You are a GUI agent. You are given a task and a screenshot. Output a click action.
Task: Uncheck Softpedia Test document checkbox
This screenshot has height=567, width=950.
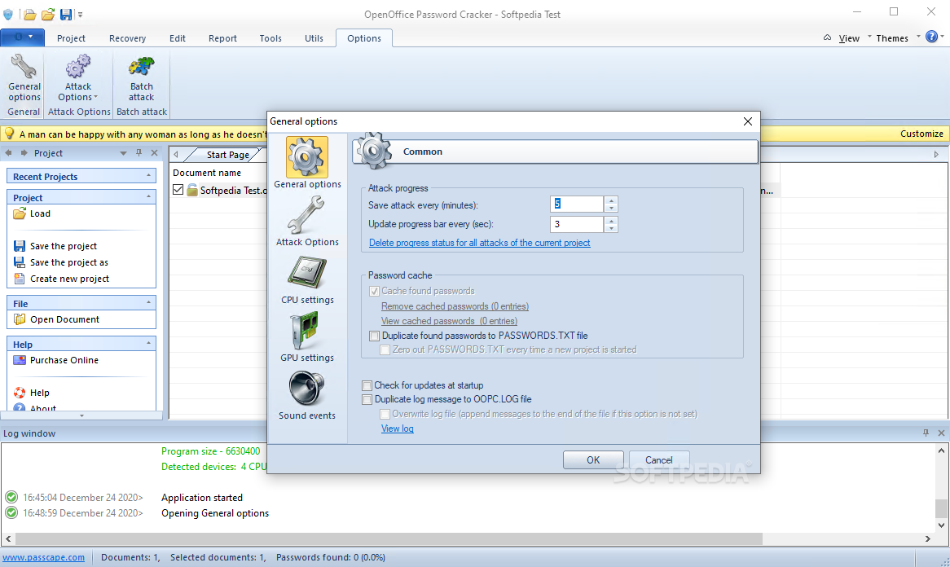(x=178, y=190)
